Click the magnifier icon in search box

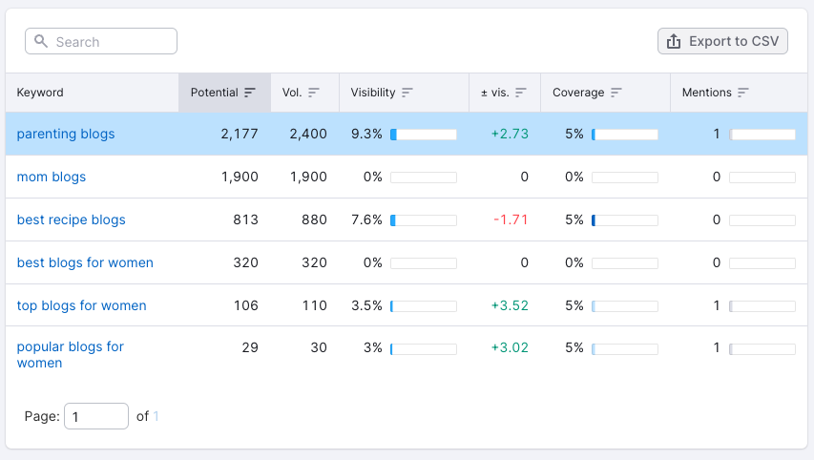point(41,42)
